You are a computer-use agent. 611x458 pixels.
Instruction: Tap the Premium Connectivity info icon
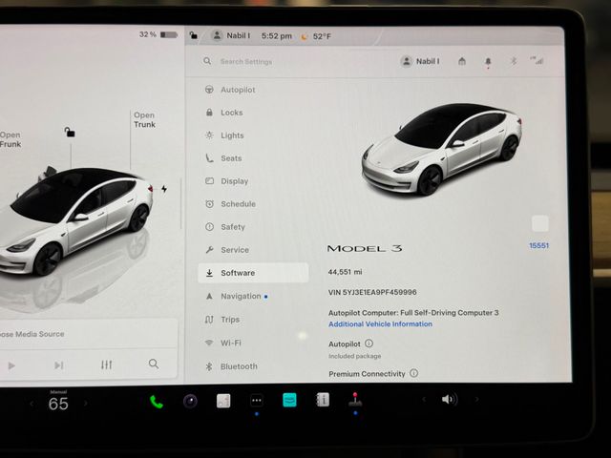[x=413, y=373]
